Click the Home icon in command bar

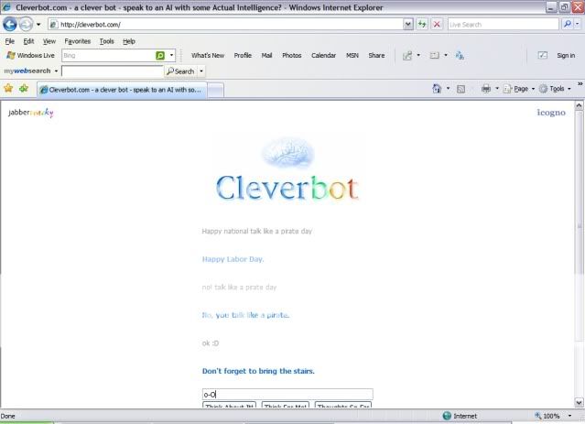click(437, 89)
